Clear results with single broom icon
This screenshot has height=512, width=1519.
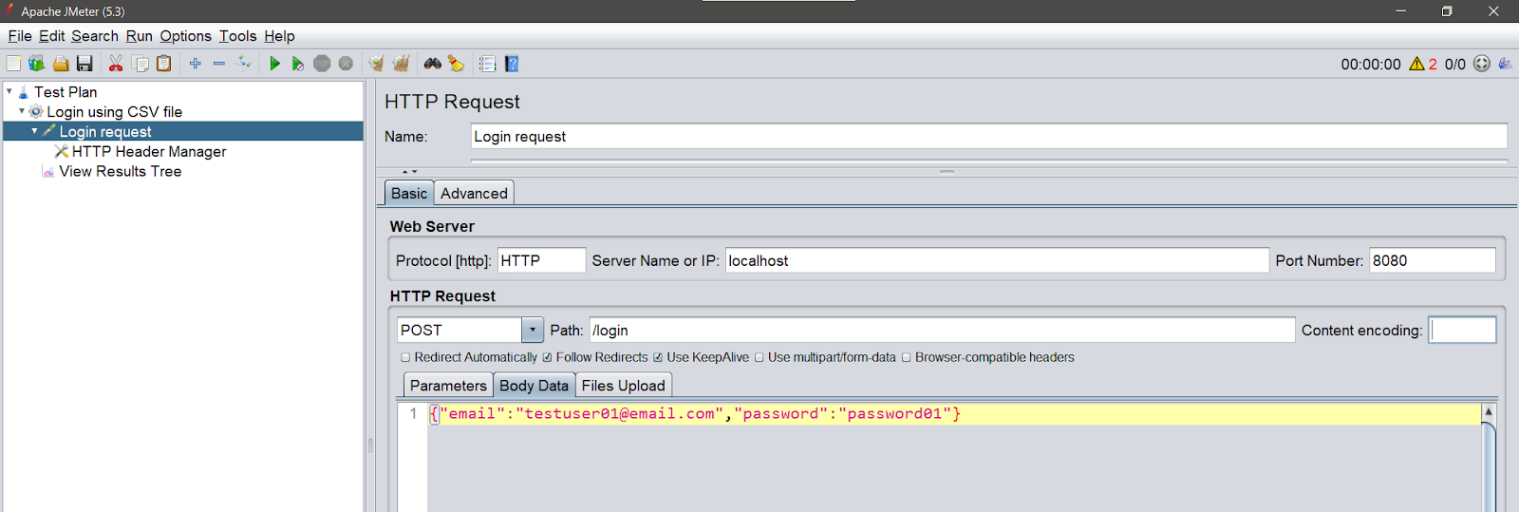click(x=377, y=64)
